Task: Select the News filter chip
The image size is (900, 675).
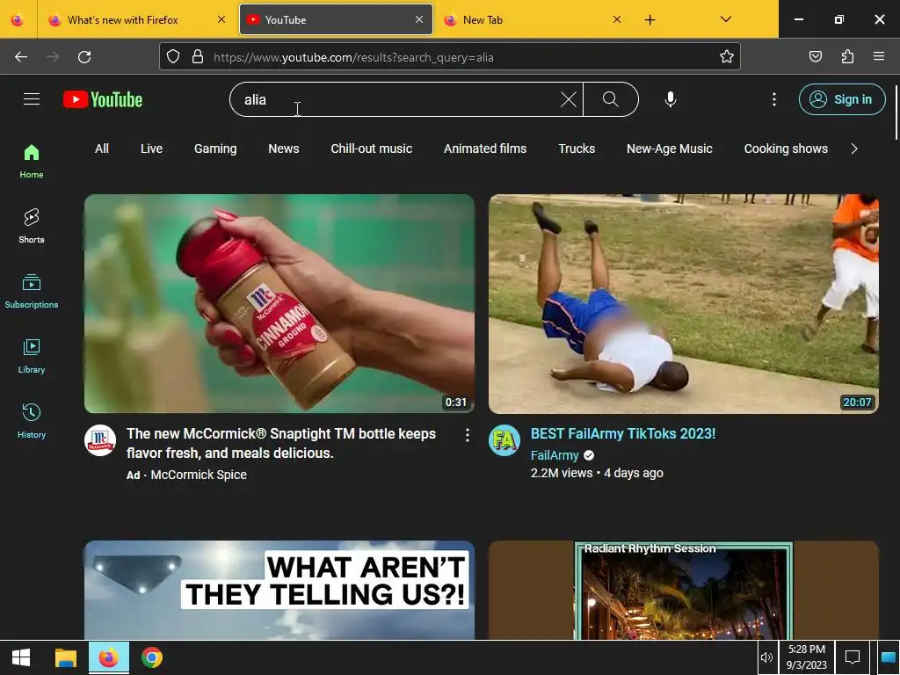Action: pos(284,149)
